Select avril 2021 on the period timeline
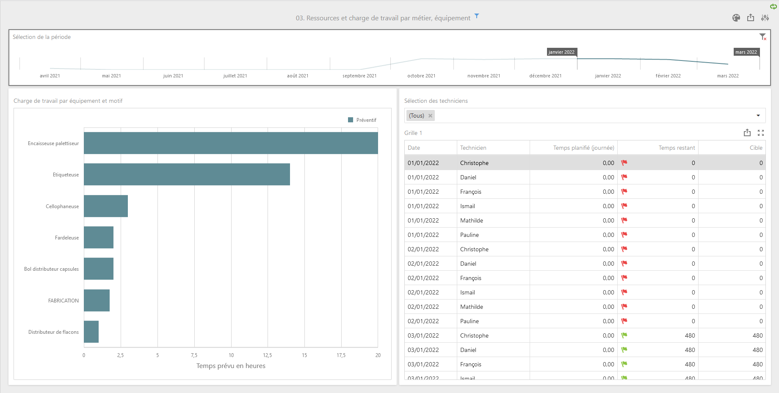Image resolution: width=779 pixels, height=393 pixels. (50, 76)
